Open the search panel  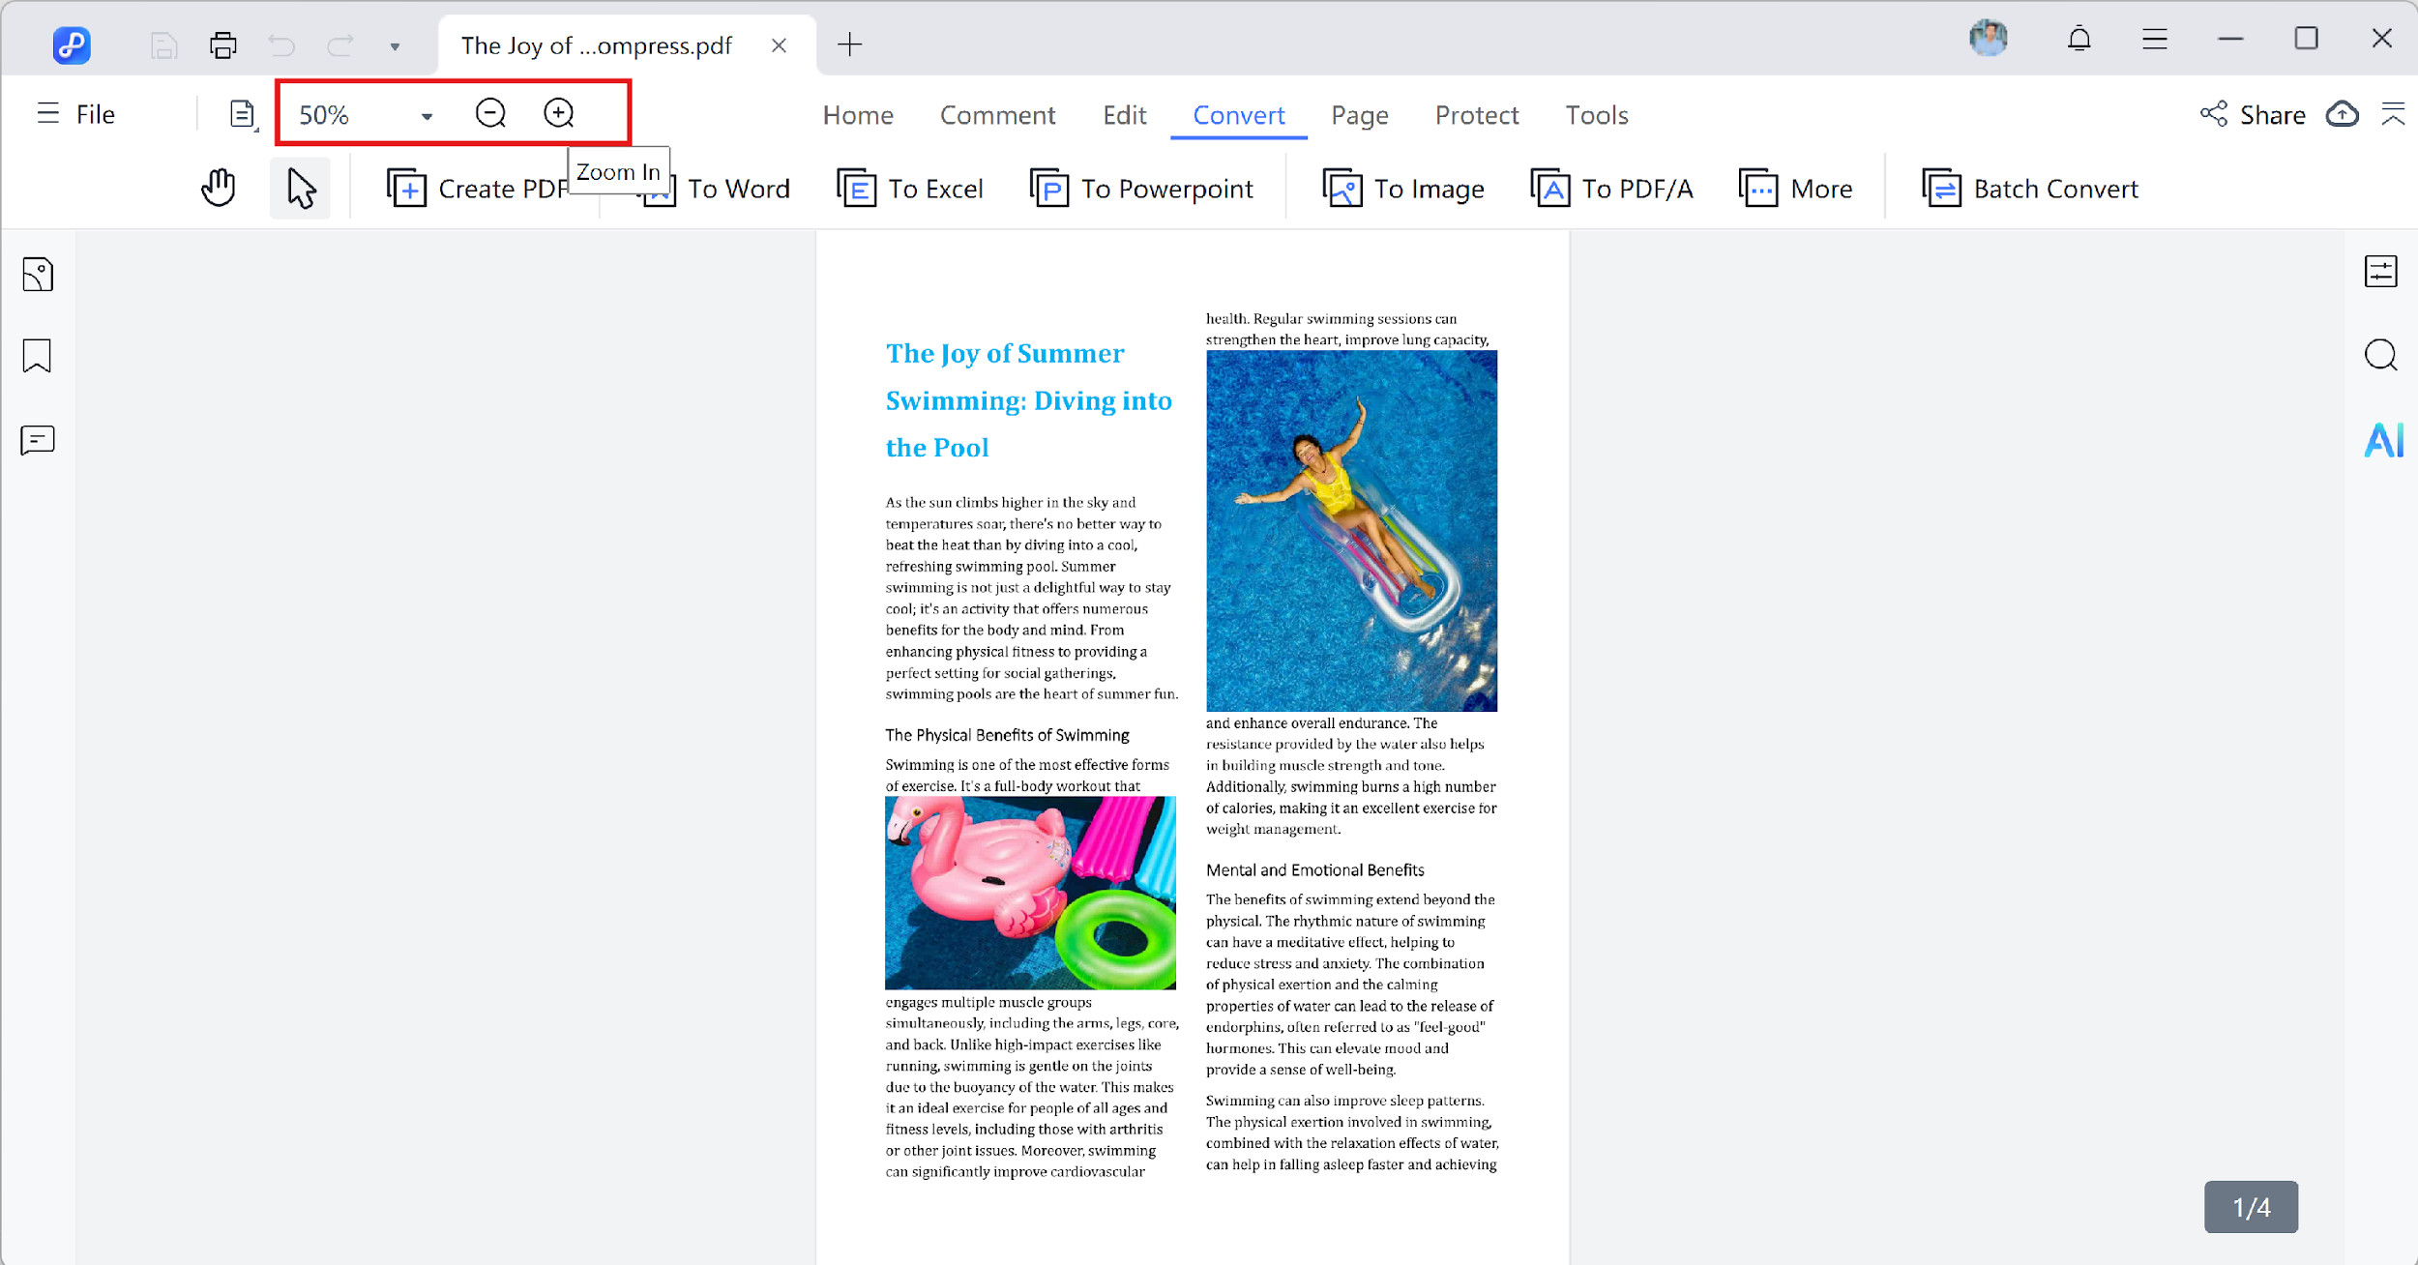tap(2381, 355)
